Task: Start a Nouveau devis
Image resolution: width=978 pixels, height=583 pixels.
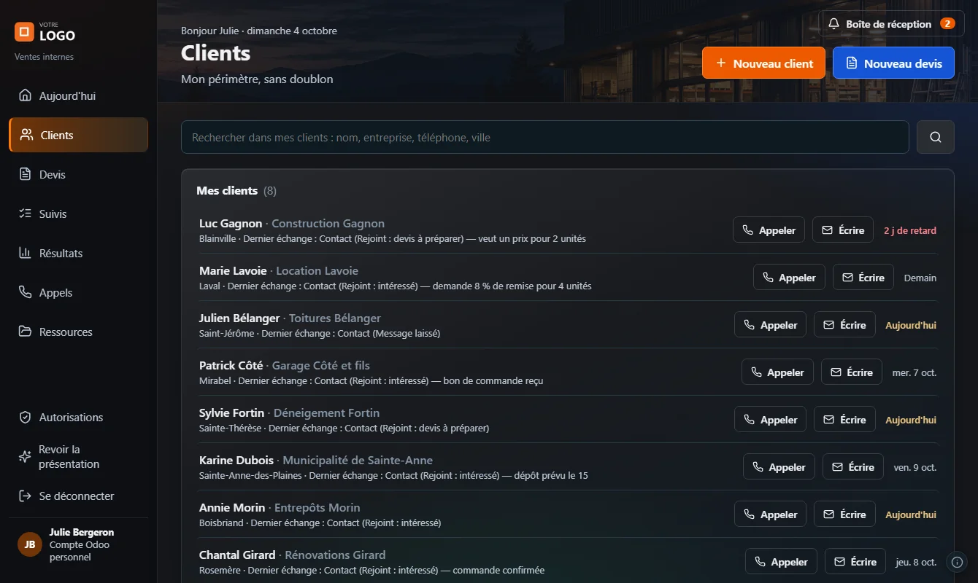Action: pos(893,63)
